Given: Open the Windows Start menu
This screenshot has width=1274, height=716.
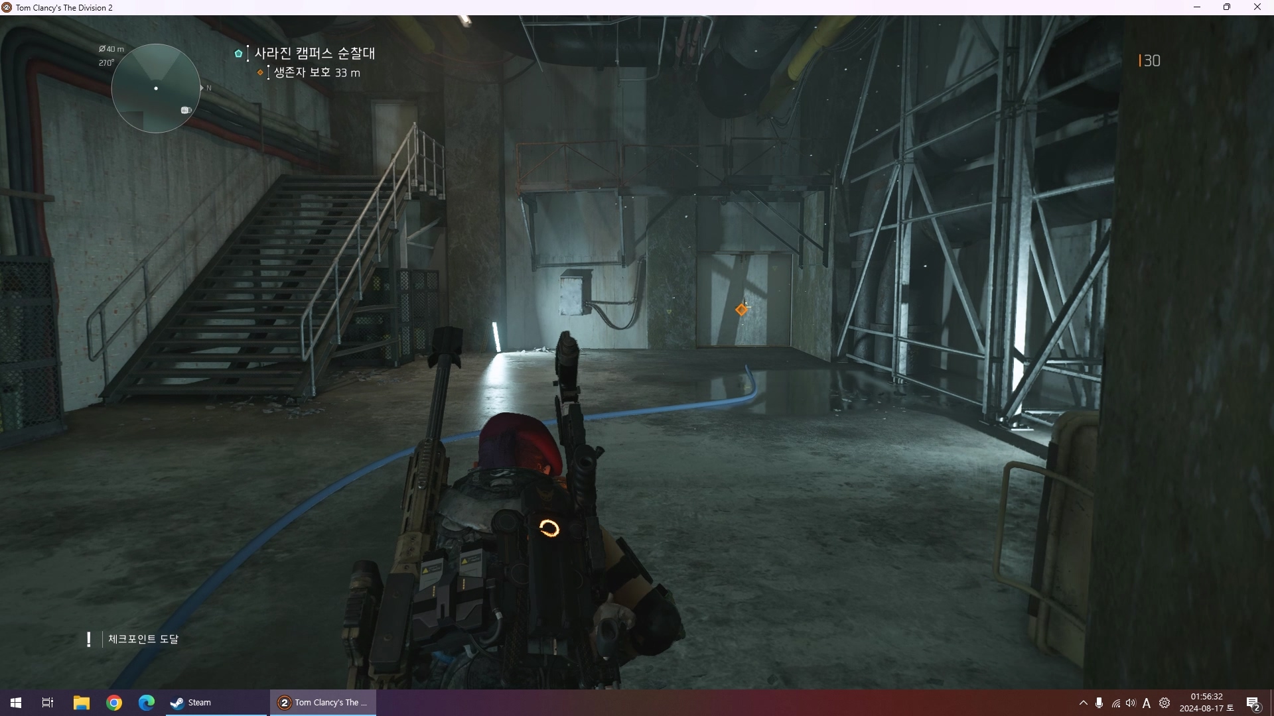Looking at the screenshot, I should point(16,703).
